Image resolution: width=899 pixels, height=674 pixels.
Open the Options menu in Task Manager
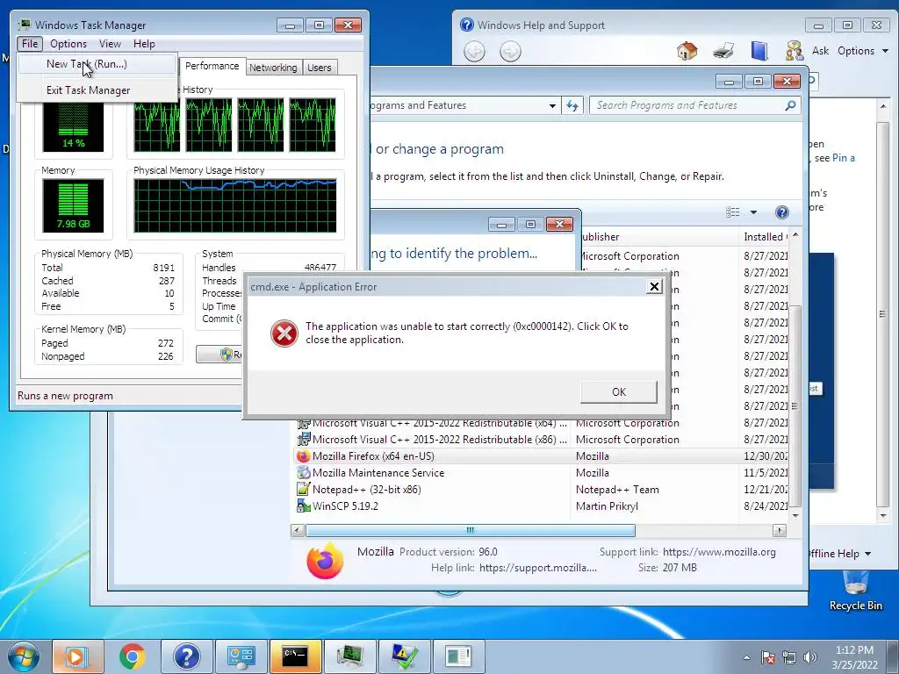[x=68, y=44]
